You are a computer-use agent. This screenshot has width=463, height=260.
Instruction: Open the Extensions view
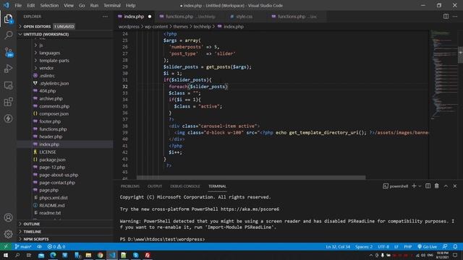pyautogui.click(x=8, y=102)
